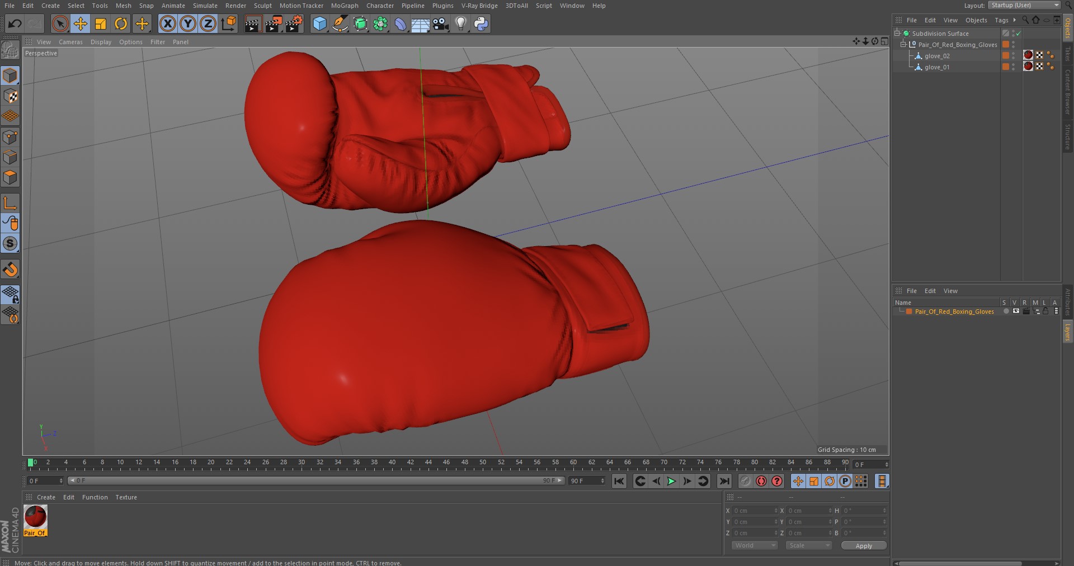Toggle X axis lock

pos(167,23)
